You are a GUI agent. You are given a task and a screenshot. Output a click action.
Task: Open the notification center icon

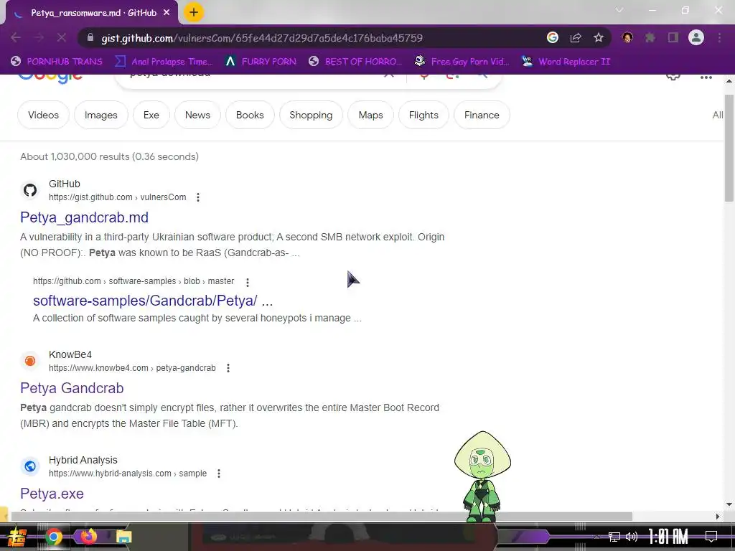[711, 537]
